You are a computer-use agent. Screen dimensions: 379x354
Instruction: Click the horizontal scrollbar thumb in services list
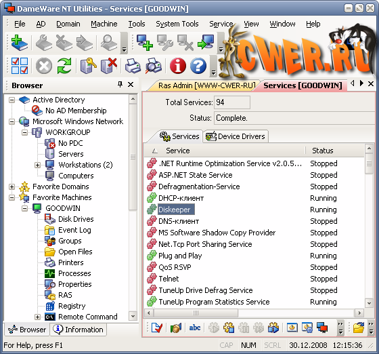click(x=196, y=313)
